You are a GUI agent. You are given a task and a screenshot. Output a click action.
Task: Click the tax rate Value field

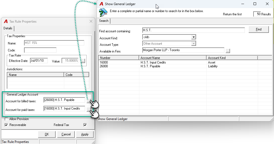click(x=70, y=61)
